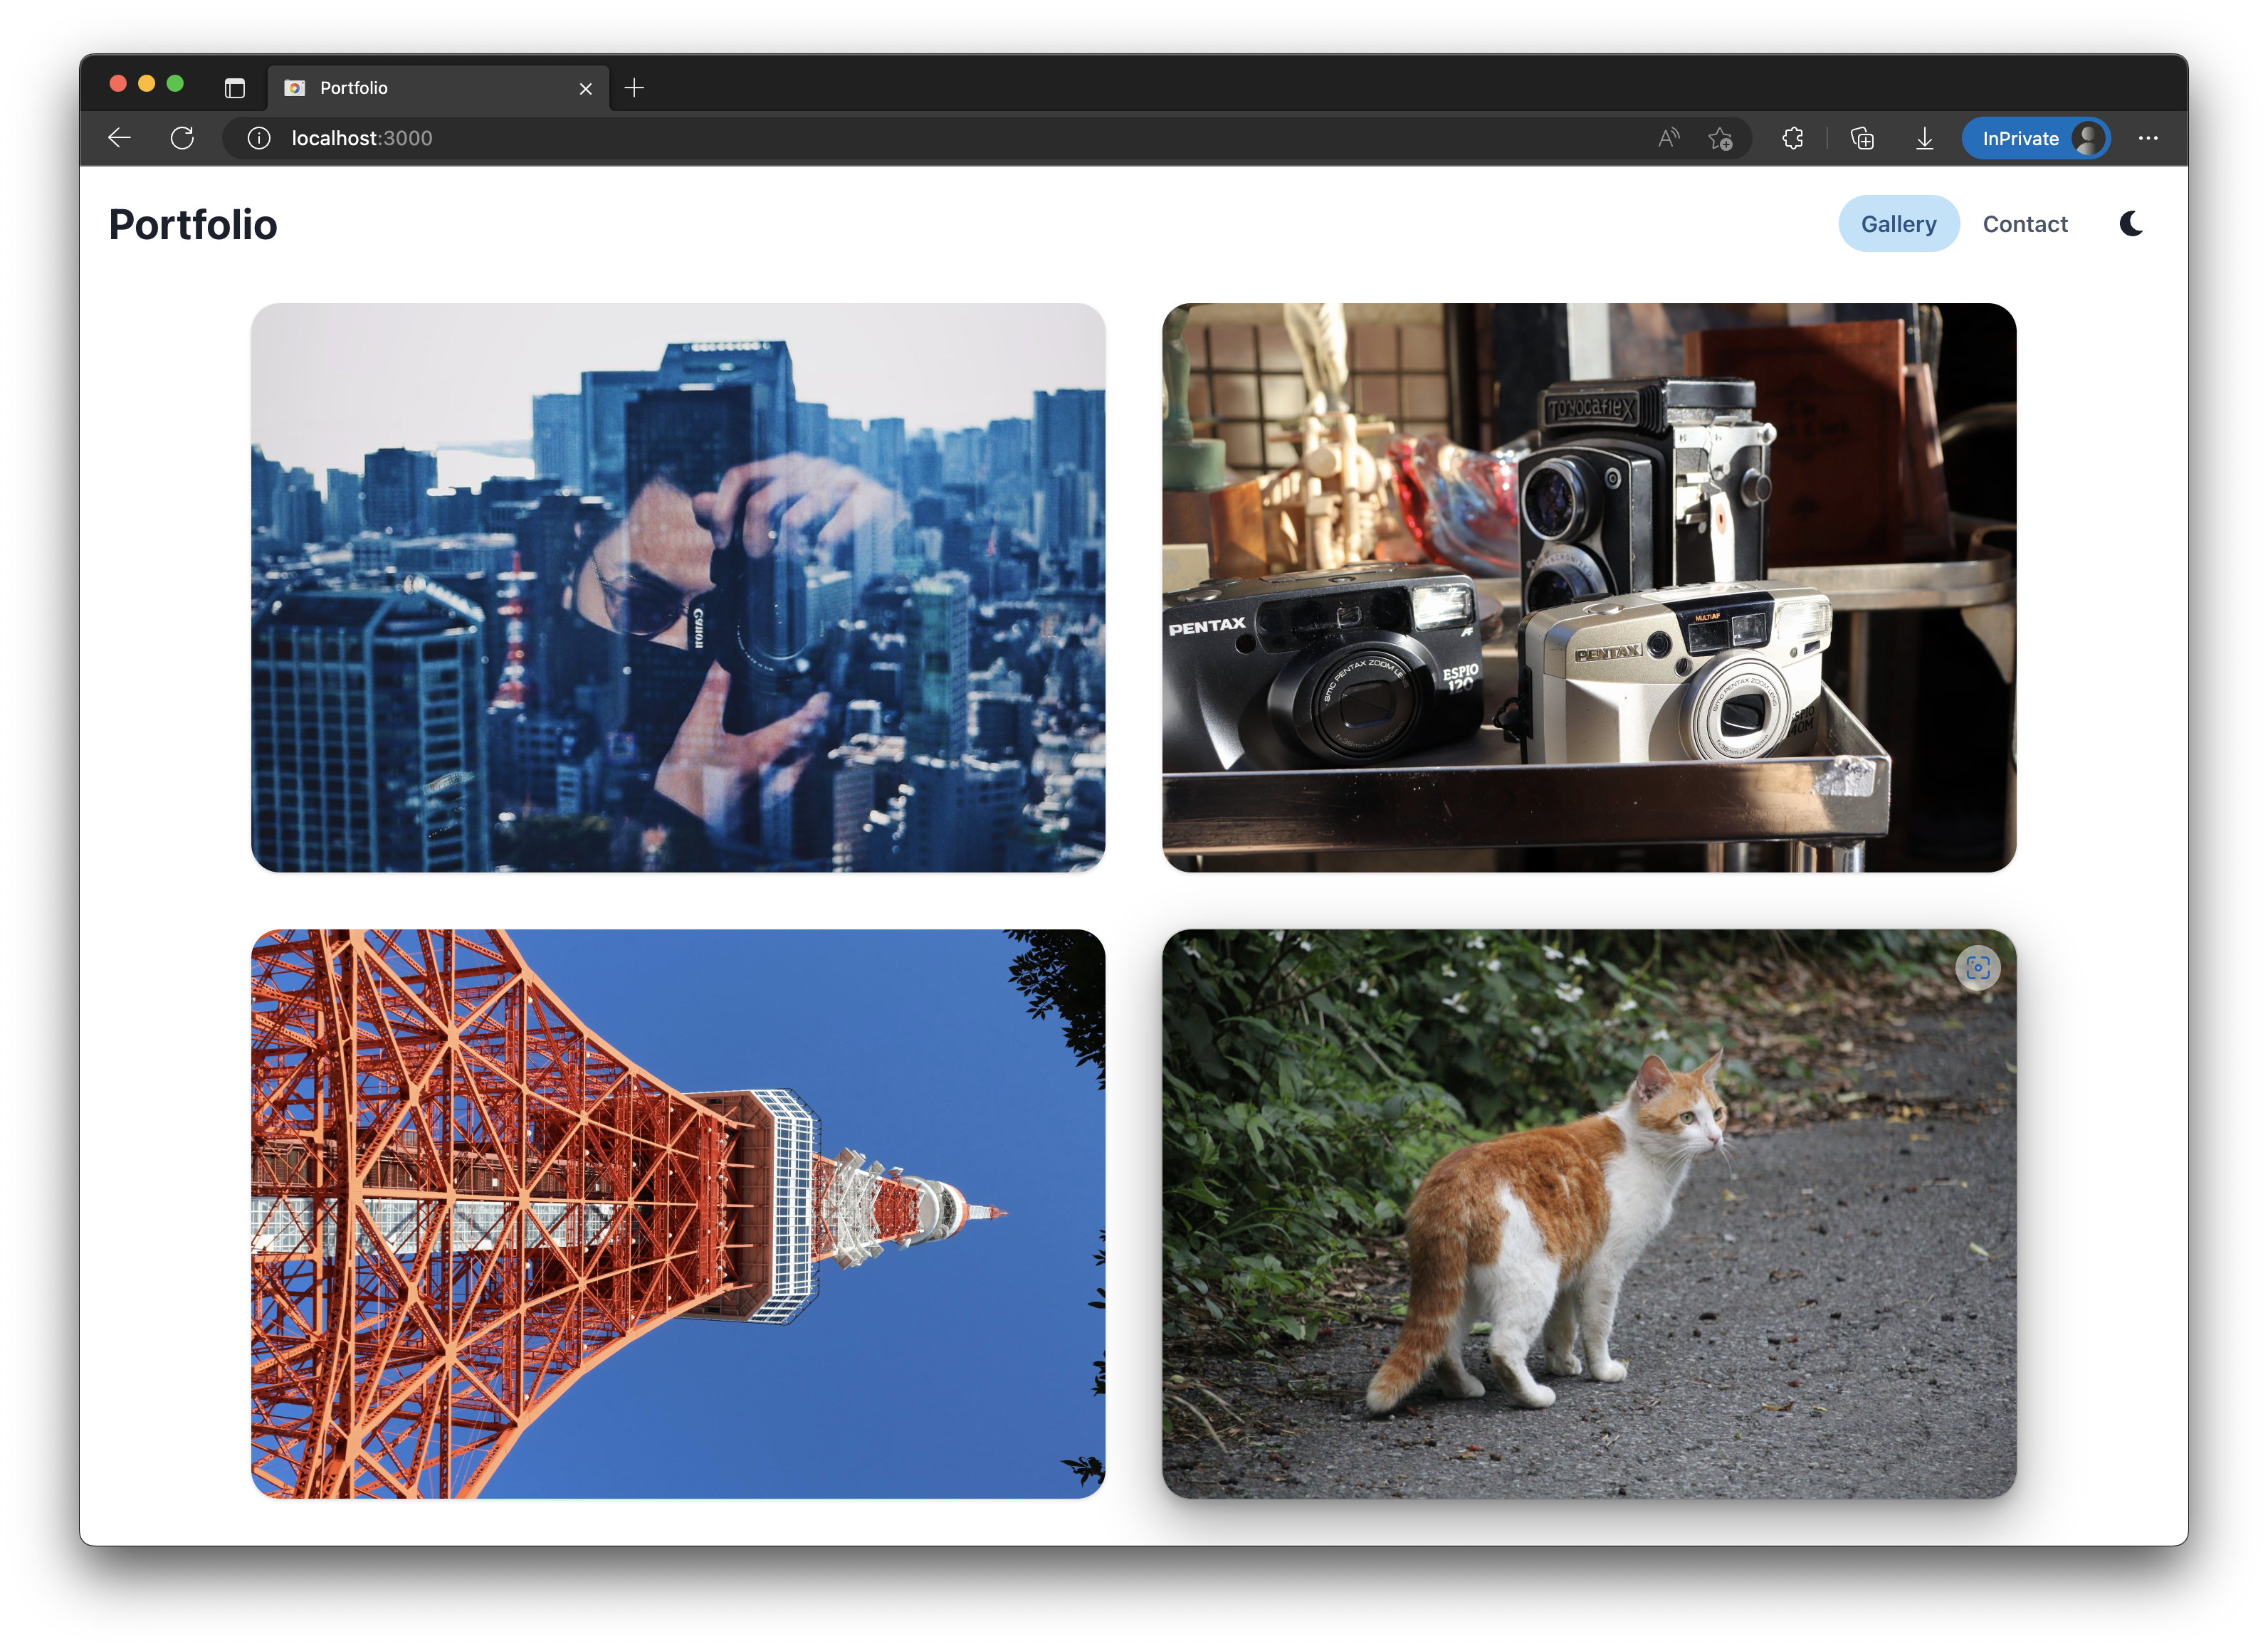Toggle dark mode moon icon

tap(2130, 224)
